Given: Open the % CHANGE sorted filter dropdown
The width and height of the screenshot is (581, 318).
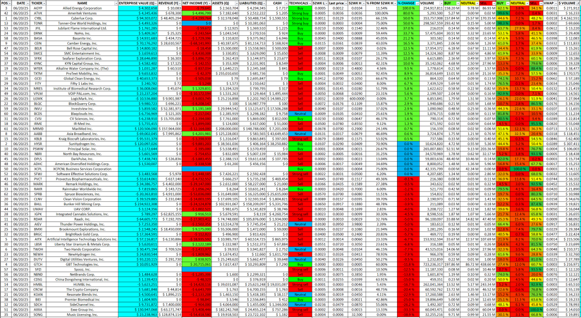Looking at the screenshot, I should click(x=417, y=3).
